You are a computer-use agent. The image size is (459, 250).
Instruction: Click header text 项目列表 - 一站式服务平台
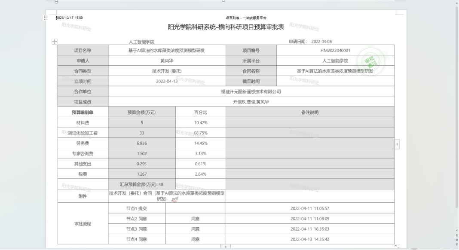pos(246,18)
